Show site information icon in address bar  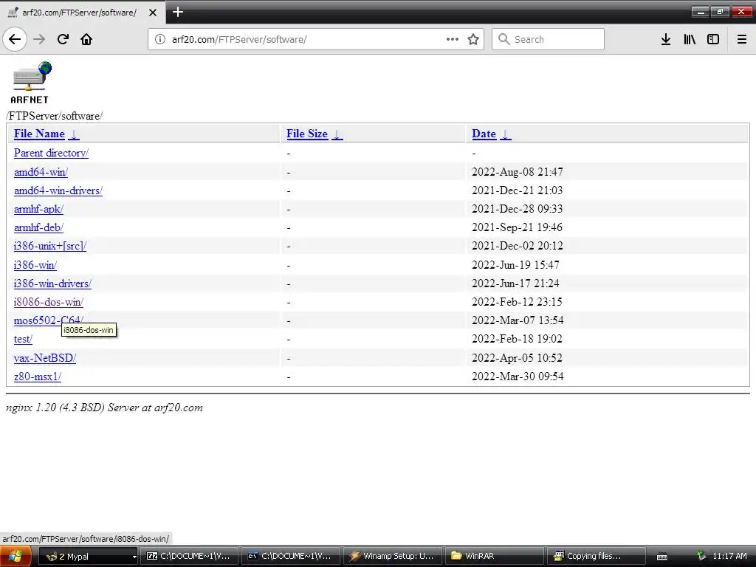(x=159, y=39)
